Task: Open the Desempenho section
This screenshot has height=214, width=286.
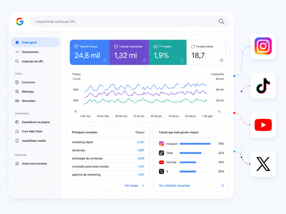Action: [x=30, y=52]
